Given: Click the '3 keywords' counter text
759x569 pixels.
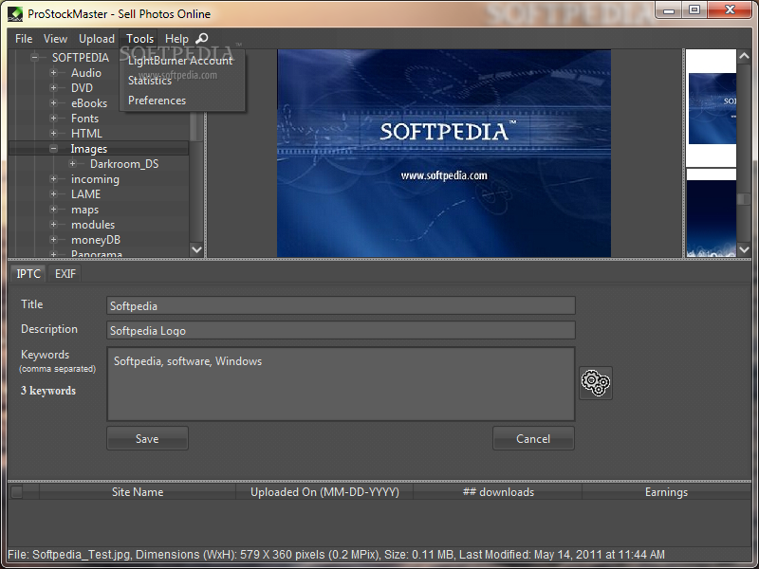Looking at the screenshot, I should 48,391.
